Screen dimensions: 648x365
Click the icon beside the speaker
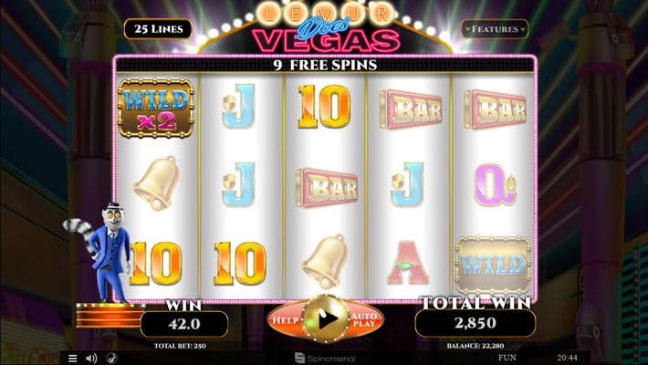[111, 358]
